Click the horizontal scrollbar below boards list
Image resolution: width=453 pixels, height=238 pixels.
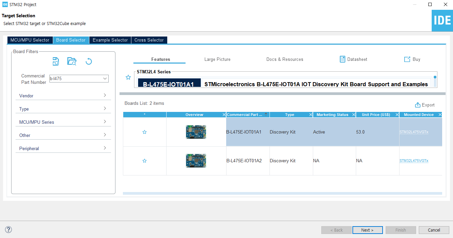(x=282, y=193)
